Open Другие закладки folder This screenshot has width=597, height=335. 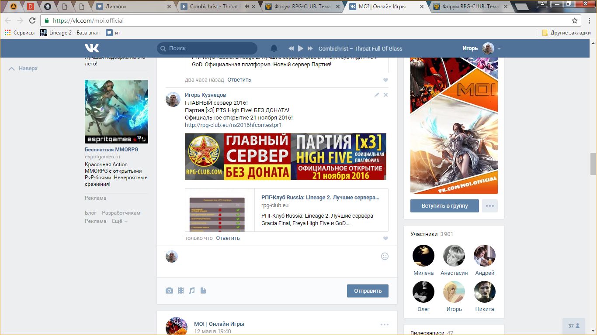click(566, 33)
